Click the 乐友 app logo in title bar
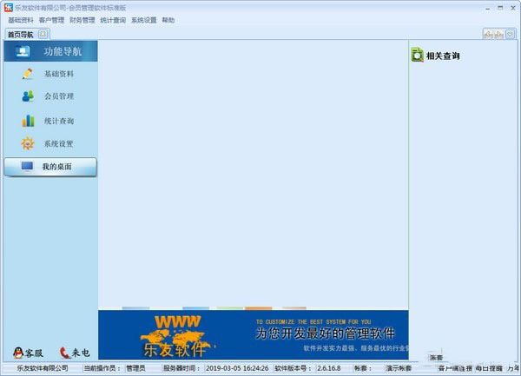Screen dimensions: 521x376 9,7
